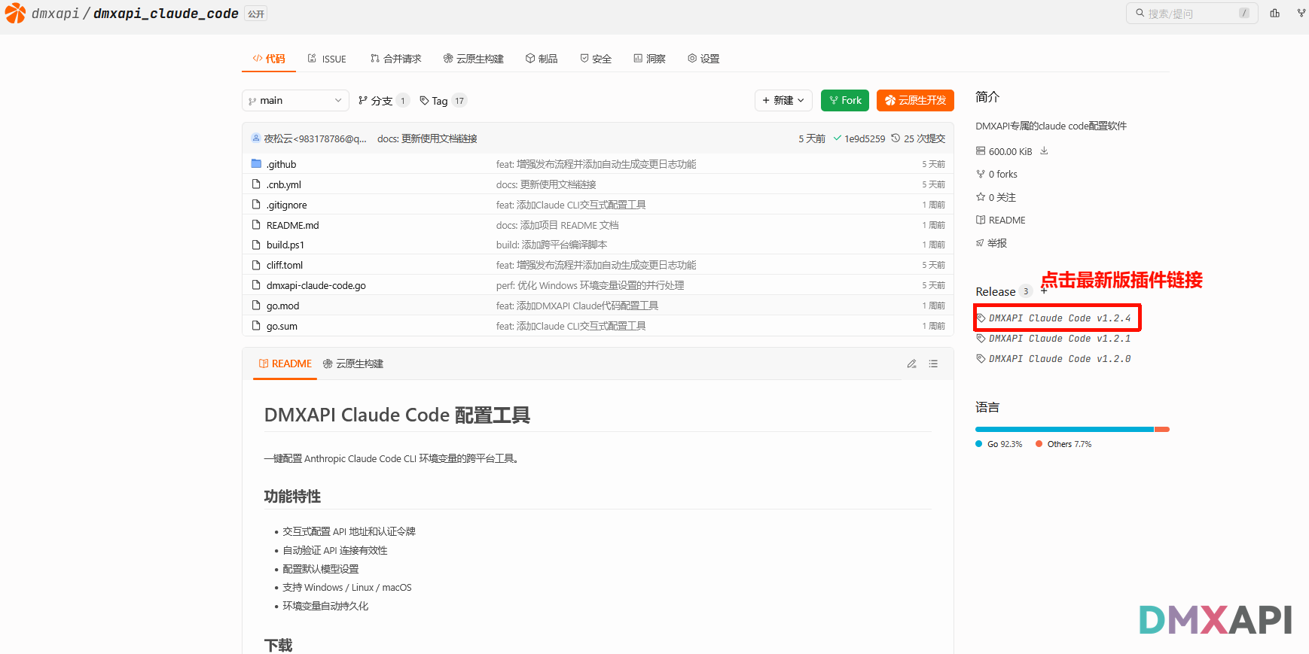Open commit history via 25 次提交 icon
This screenshot has width=1309, height=654.
pyautogui.click(x=896, y=138)
